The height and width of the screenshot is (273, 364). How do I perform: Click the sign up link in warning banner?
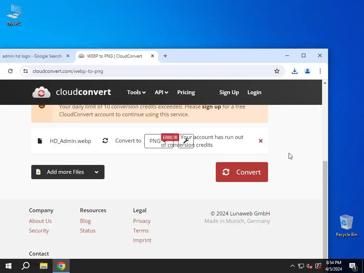212,107
